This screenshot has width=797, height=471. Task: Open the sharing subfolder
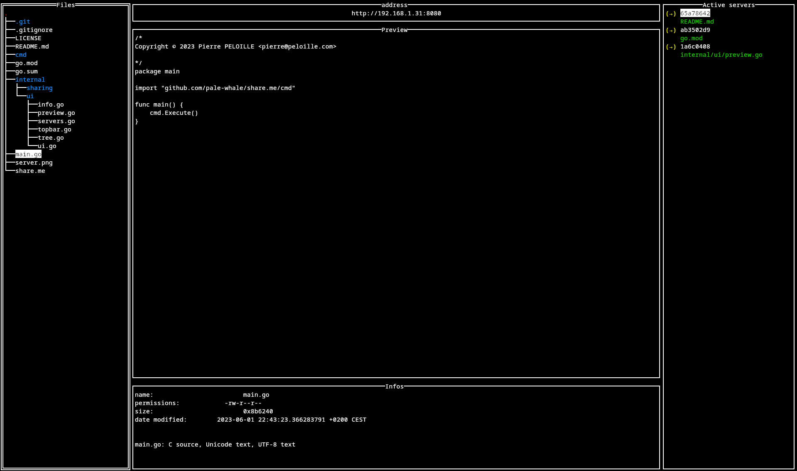click(x=39, y=88)
